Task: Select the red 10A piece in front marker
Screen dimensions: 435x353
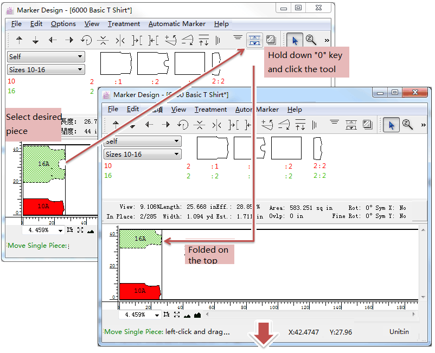Action: [139, 291]
